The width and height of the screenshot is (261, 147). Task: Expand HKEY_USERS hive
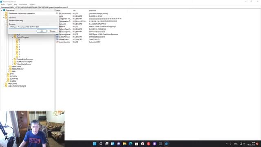[x=4, y=84]
